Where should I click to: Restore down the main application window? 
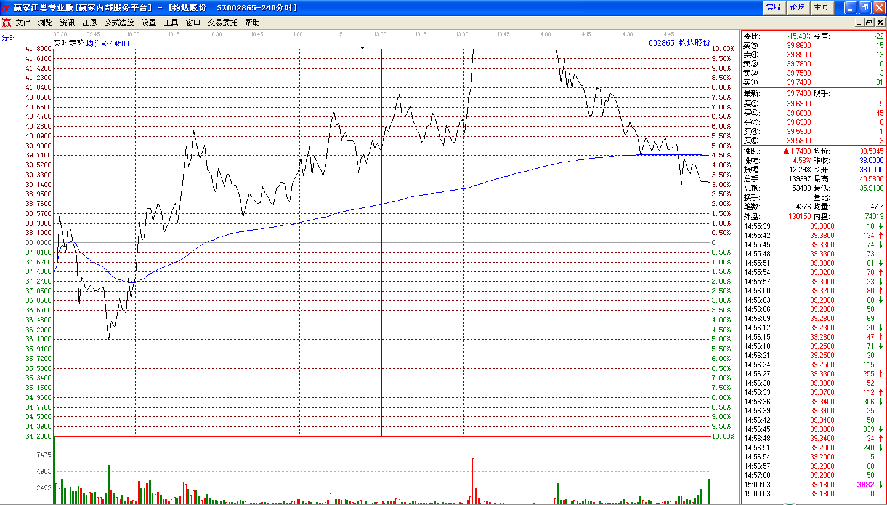click(x=864, y=7)
